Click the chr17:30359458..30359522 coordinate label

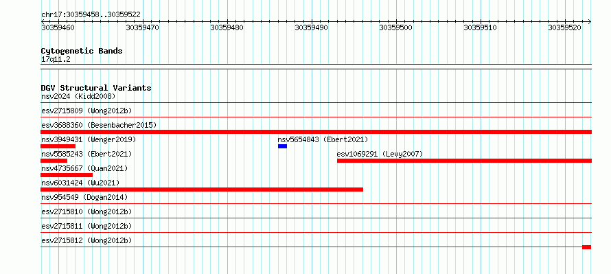91,15
